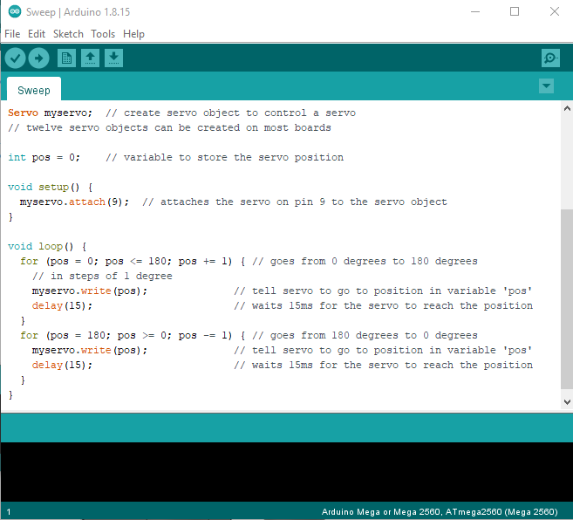The height and width of the screenshot is (520, 573).
Task: Click the second 'delay(15);' statement
Action: click(62, 365)
